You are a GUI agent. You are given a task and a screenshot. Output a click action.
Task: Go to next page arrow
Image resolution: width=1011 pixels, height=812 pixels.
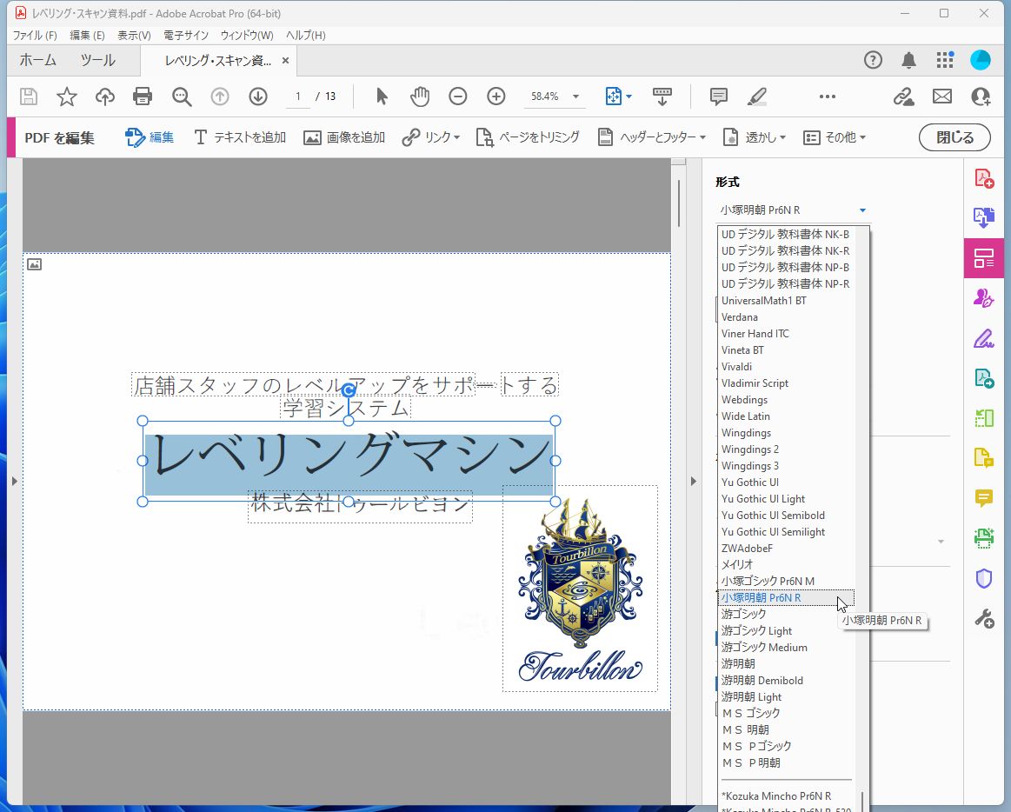coord(258,97)
